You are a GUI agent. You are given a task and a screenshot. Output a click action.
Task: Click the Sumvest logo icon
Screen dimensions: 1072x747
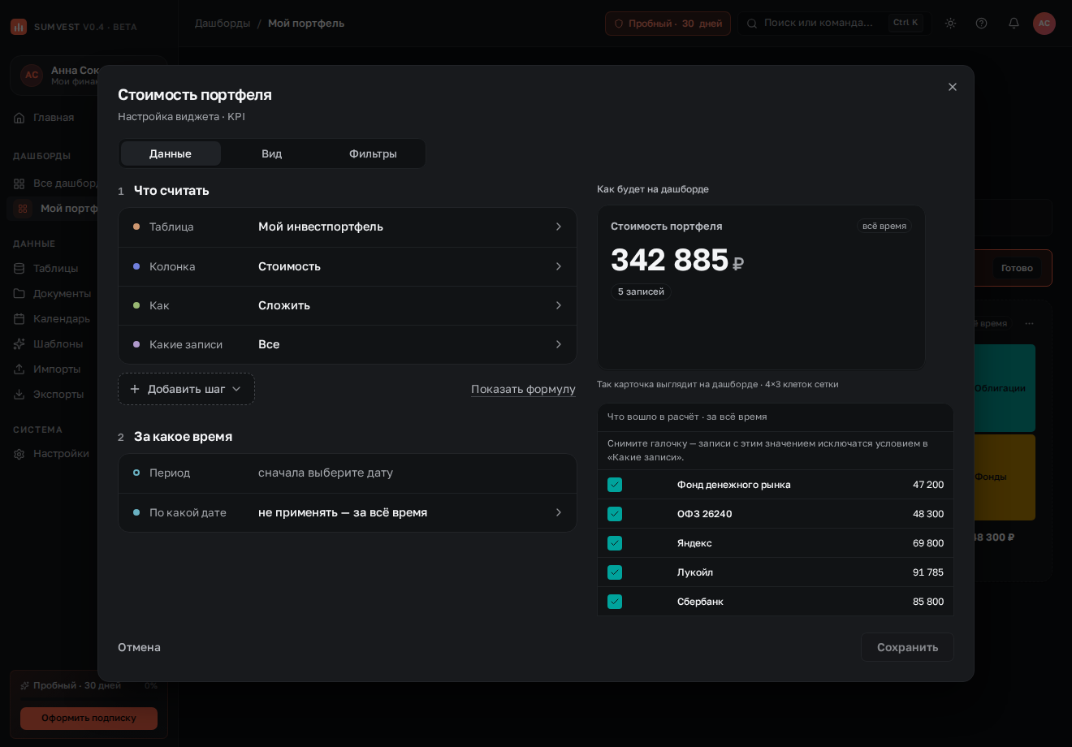tap(19, 27)
